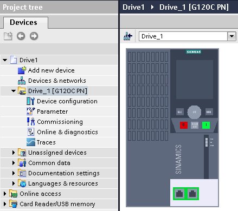Click the Commissioning tools icon
This screenshot has height=211, width=238.
31,122
